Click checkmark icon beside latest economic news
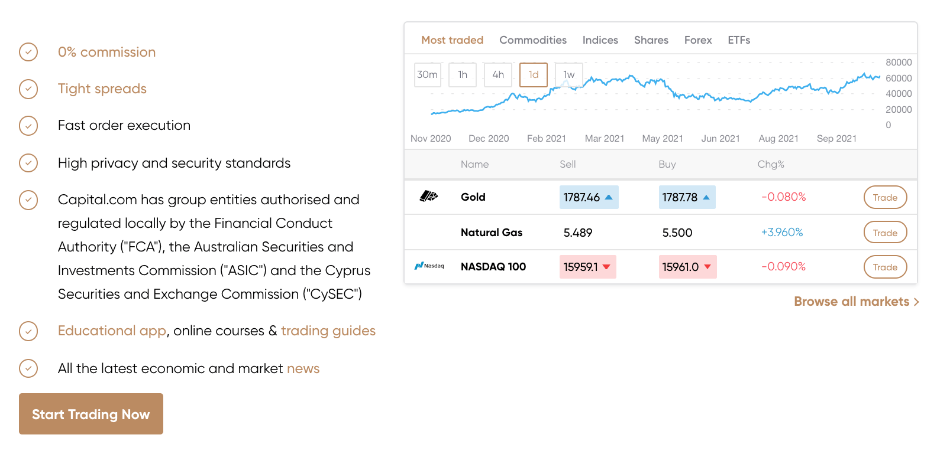This screenshot has width=937, height=451. tap(28, 368)
